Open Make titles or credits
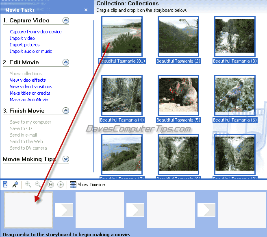Screen dimensions: 267x237 pos(30,93)
